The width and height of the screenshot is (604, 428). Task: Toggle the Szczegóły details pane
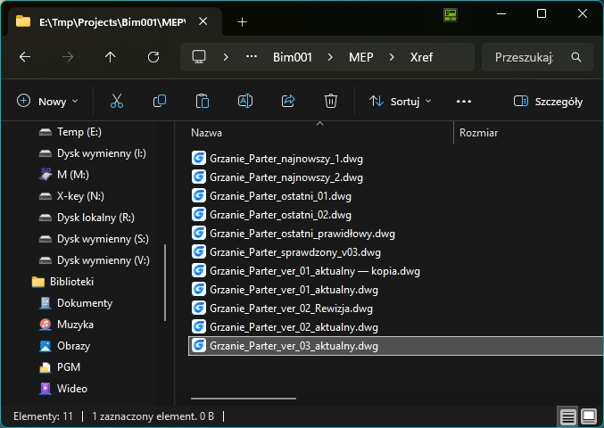click(548, 102)
